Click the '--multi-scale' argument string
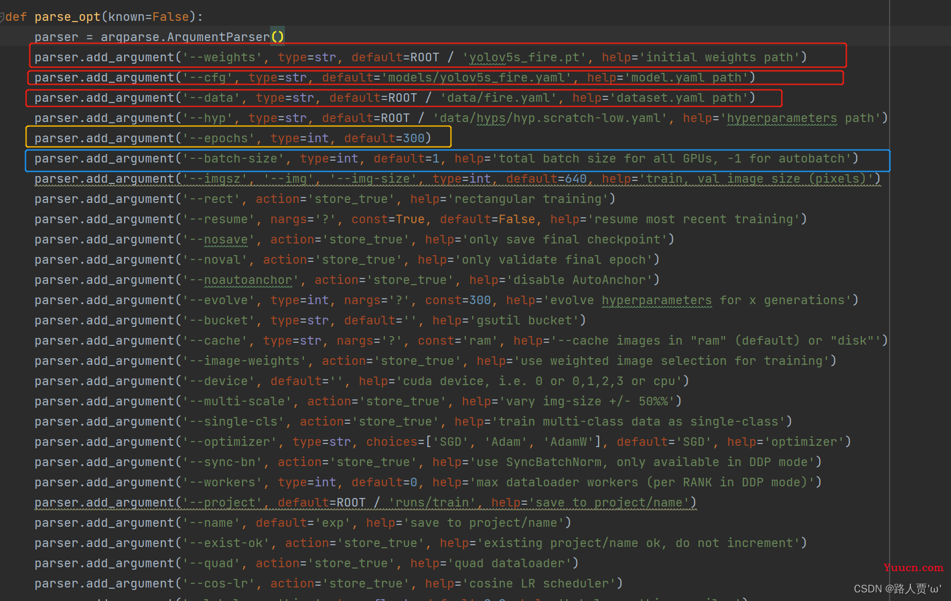 237,402
